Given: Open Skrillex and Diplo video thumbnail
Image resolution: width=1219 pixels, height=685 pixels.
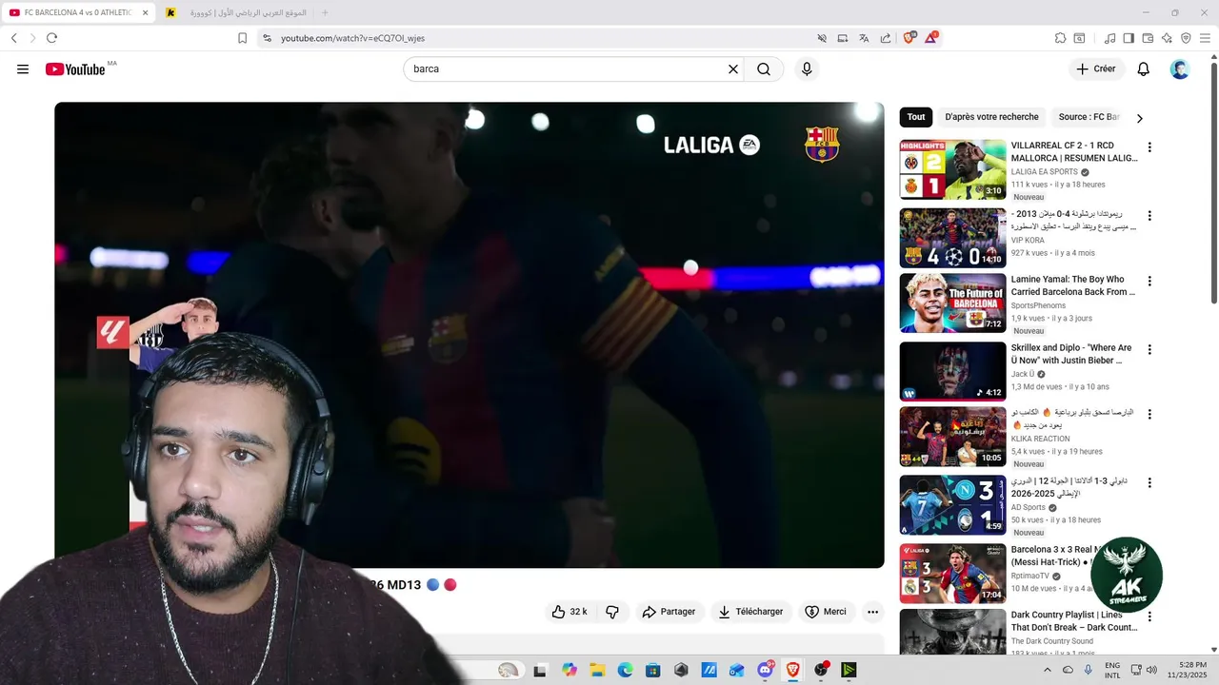Looking at the screenshot, I should 952,371.
